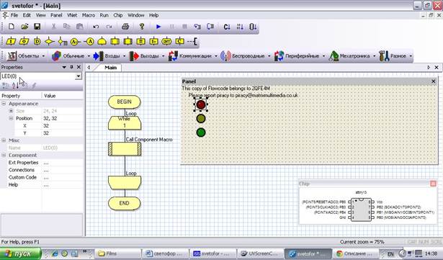
Task: Open the LED(0) component dropdown
Action: [x=79, y=76]
